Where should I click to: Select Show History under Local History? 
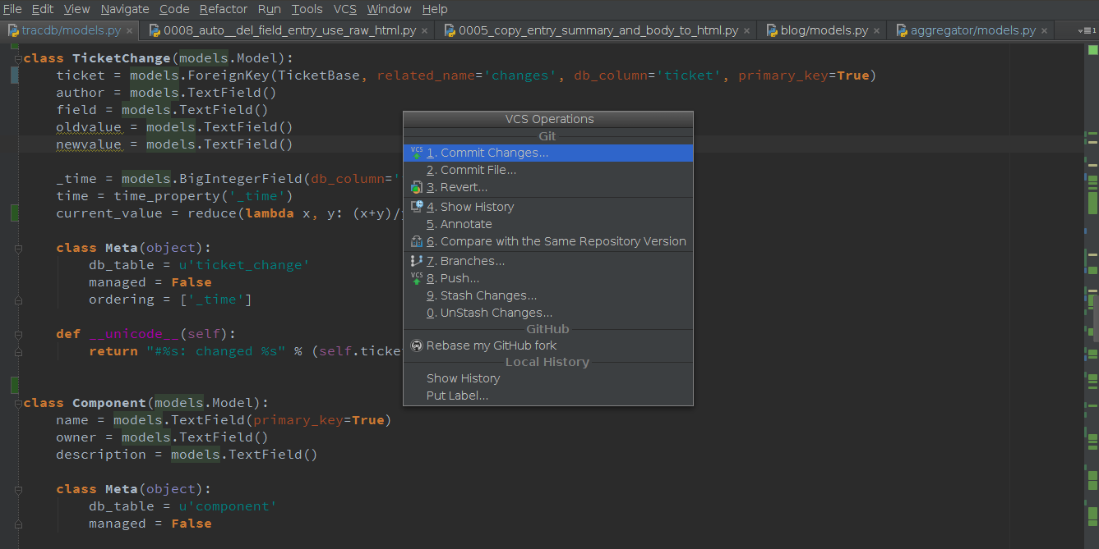(x=548, y=378)
